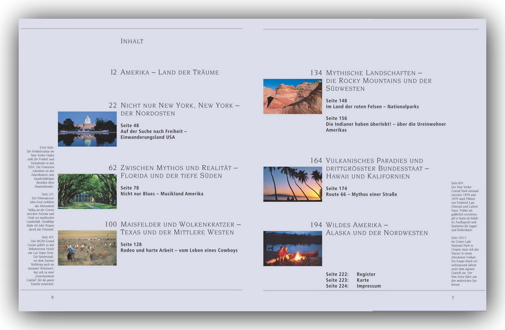Click the 'Karte' entry on Seite 223

[x=364, y=280]
